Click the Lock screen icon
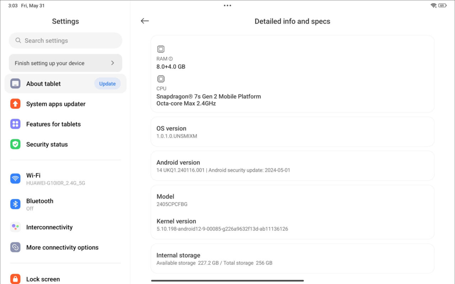455x284 pixels. pos(15,279)
